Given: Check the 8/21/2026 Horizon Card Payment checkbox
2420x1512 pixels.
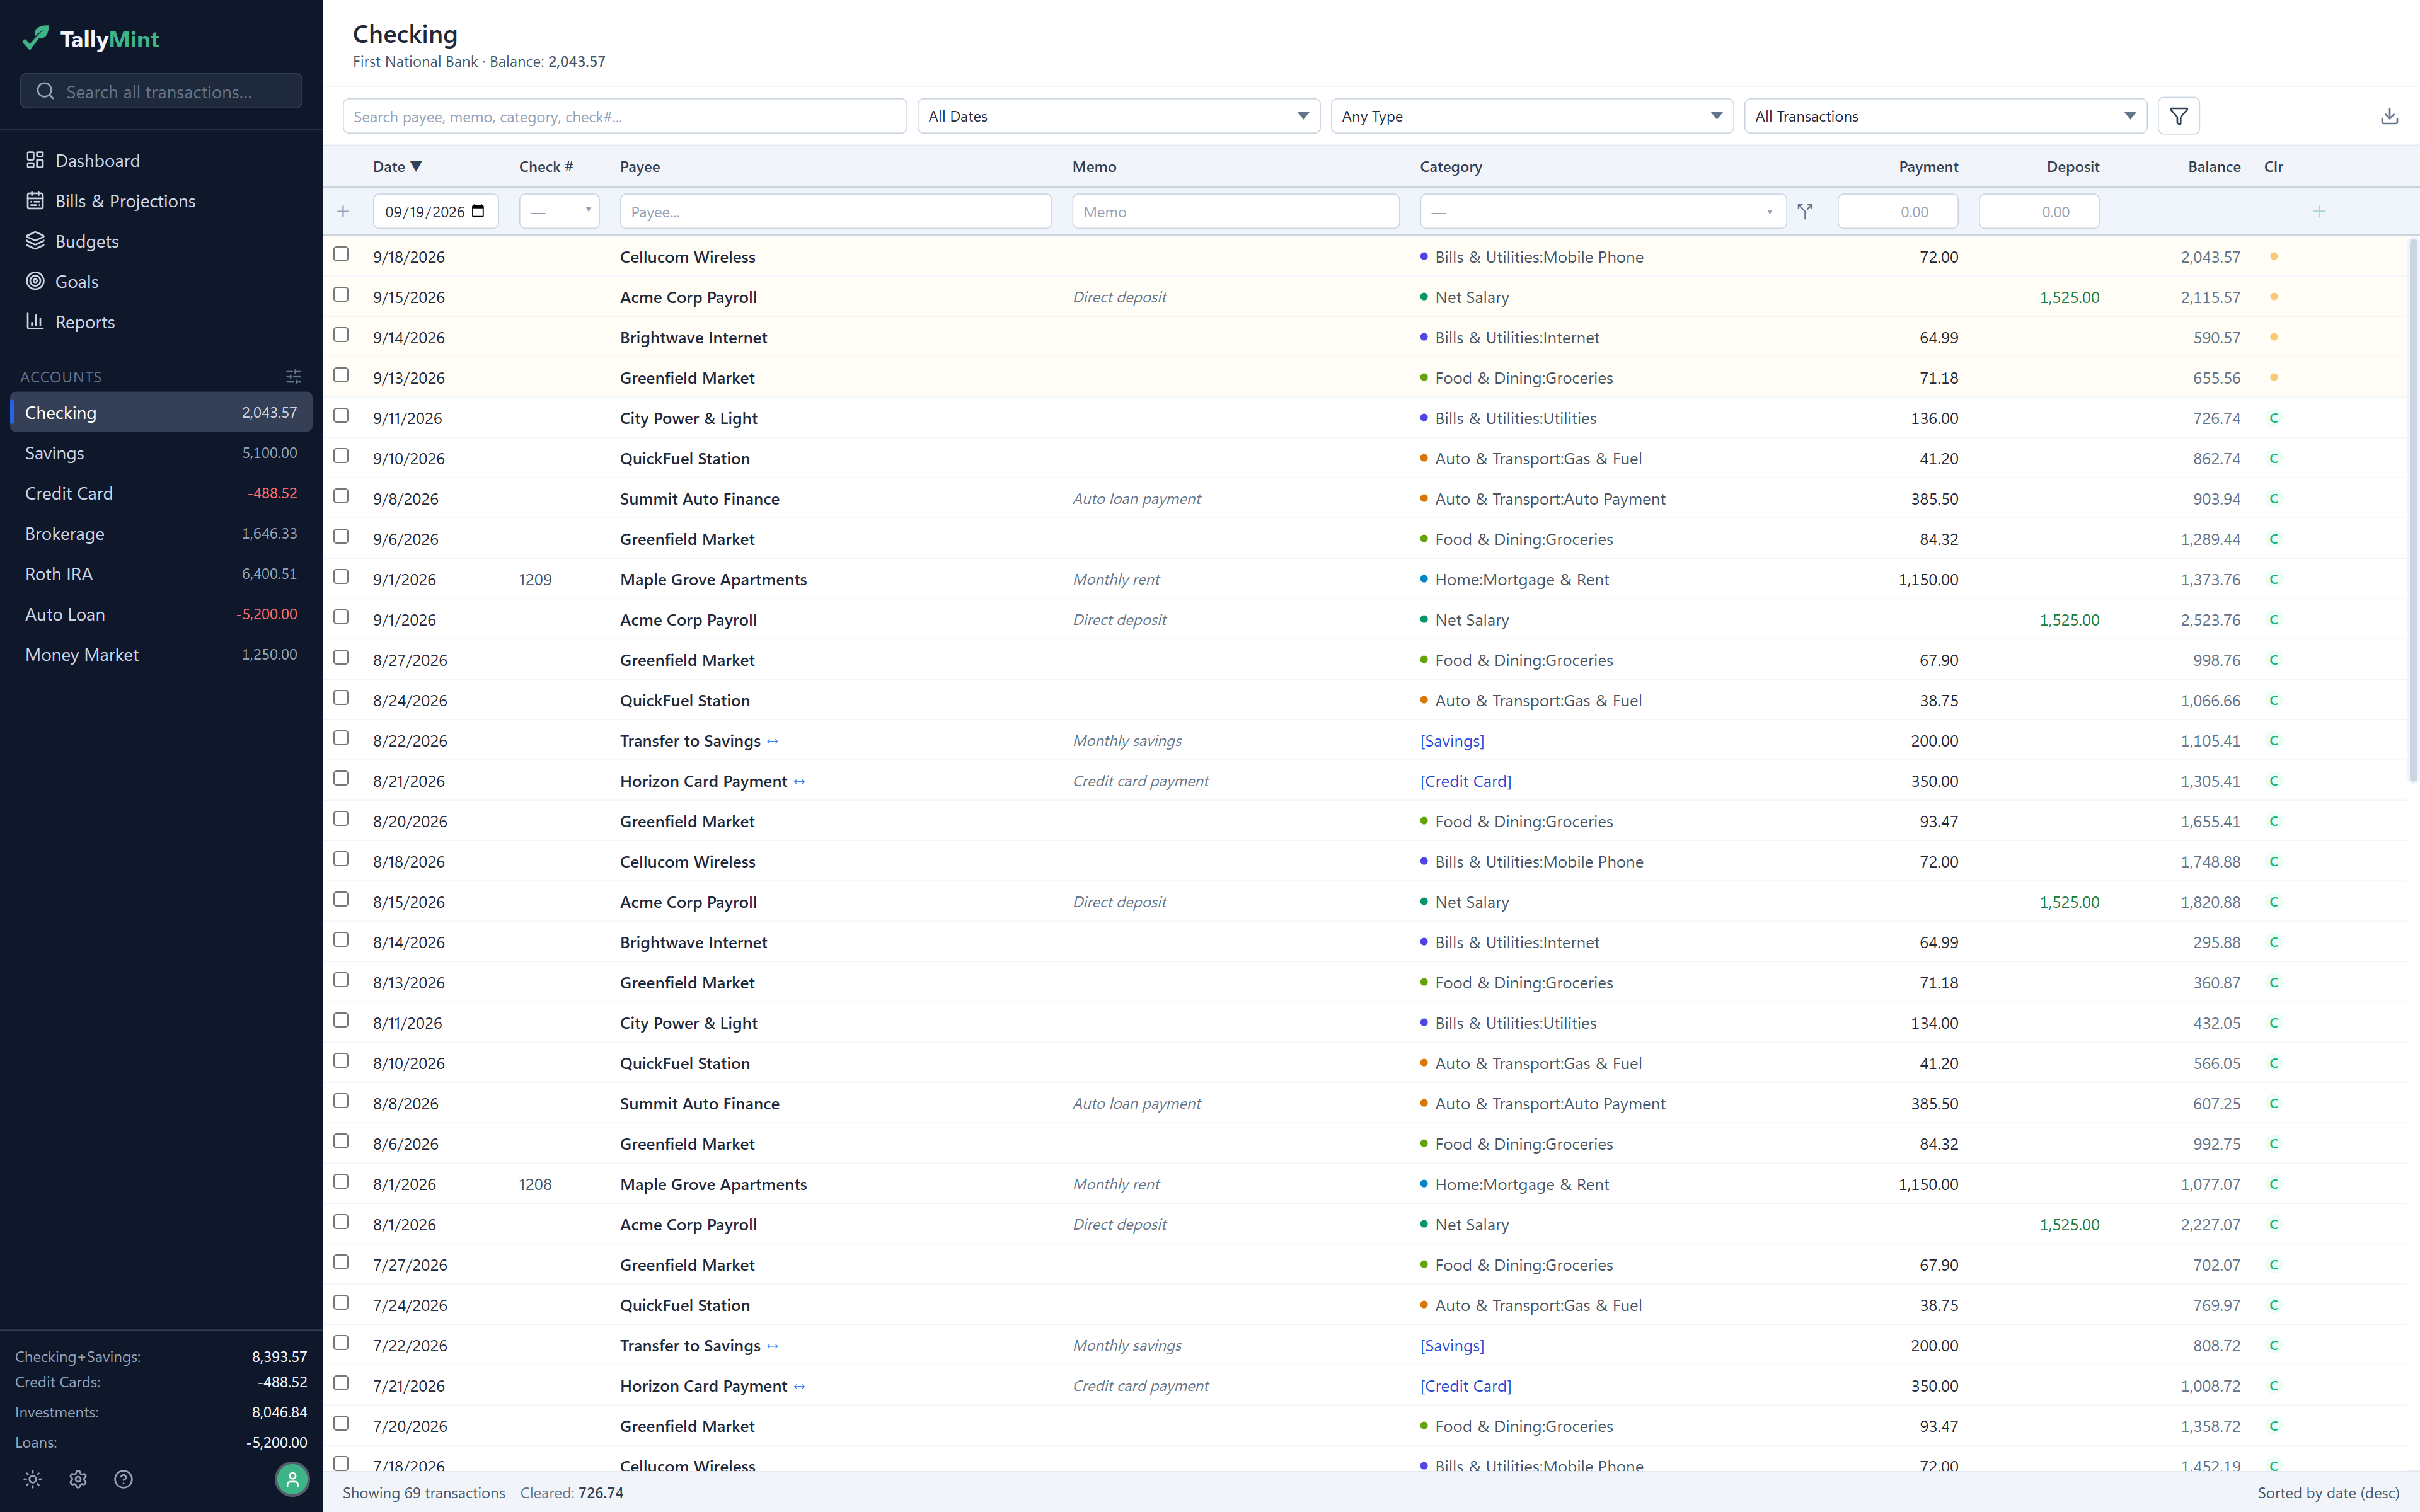Looking at the screenshot, I should (x=341, y=778).
